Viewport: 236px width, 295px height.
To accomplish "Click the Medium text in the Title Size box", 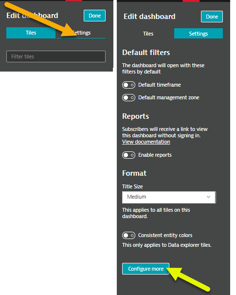I will tap(137, 197).
